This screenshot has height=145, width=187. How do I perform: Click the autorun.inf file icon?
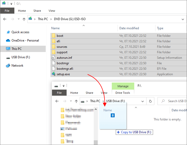[53, 58]
